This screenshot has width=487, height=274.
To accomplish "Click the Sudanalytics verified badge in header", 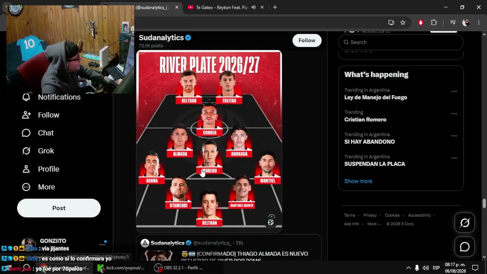I will pos(188,38).
